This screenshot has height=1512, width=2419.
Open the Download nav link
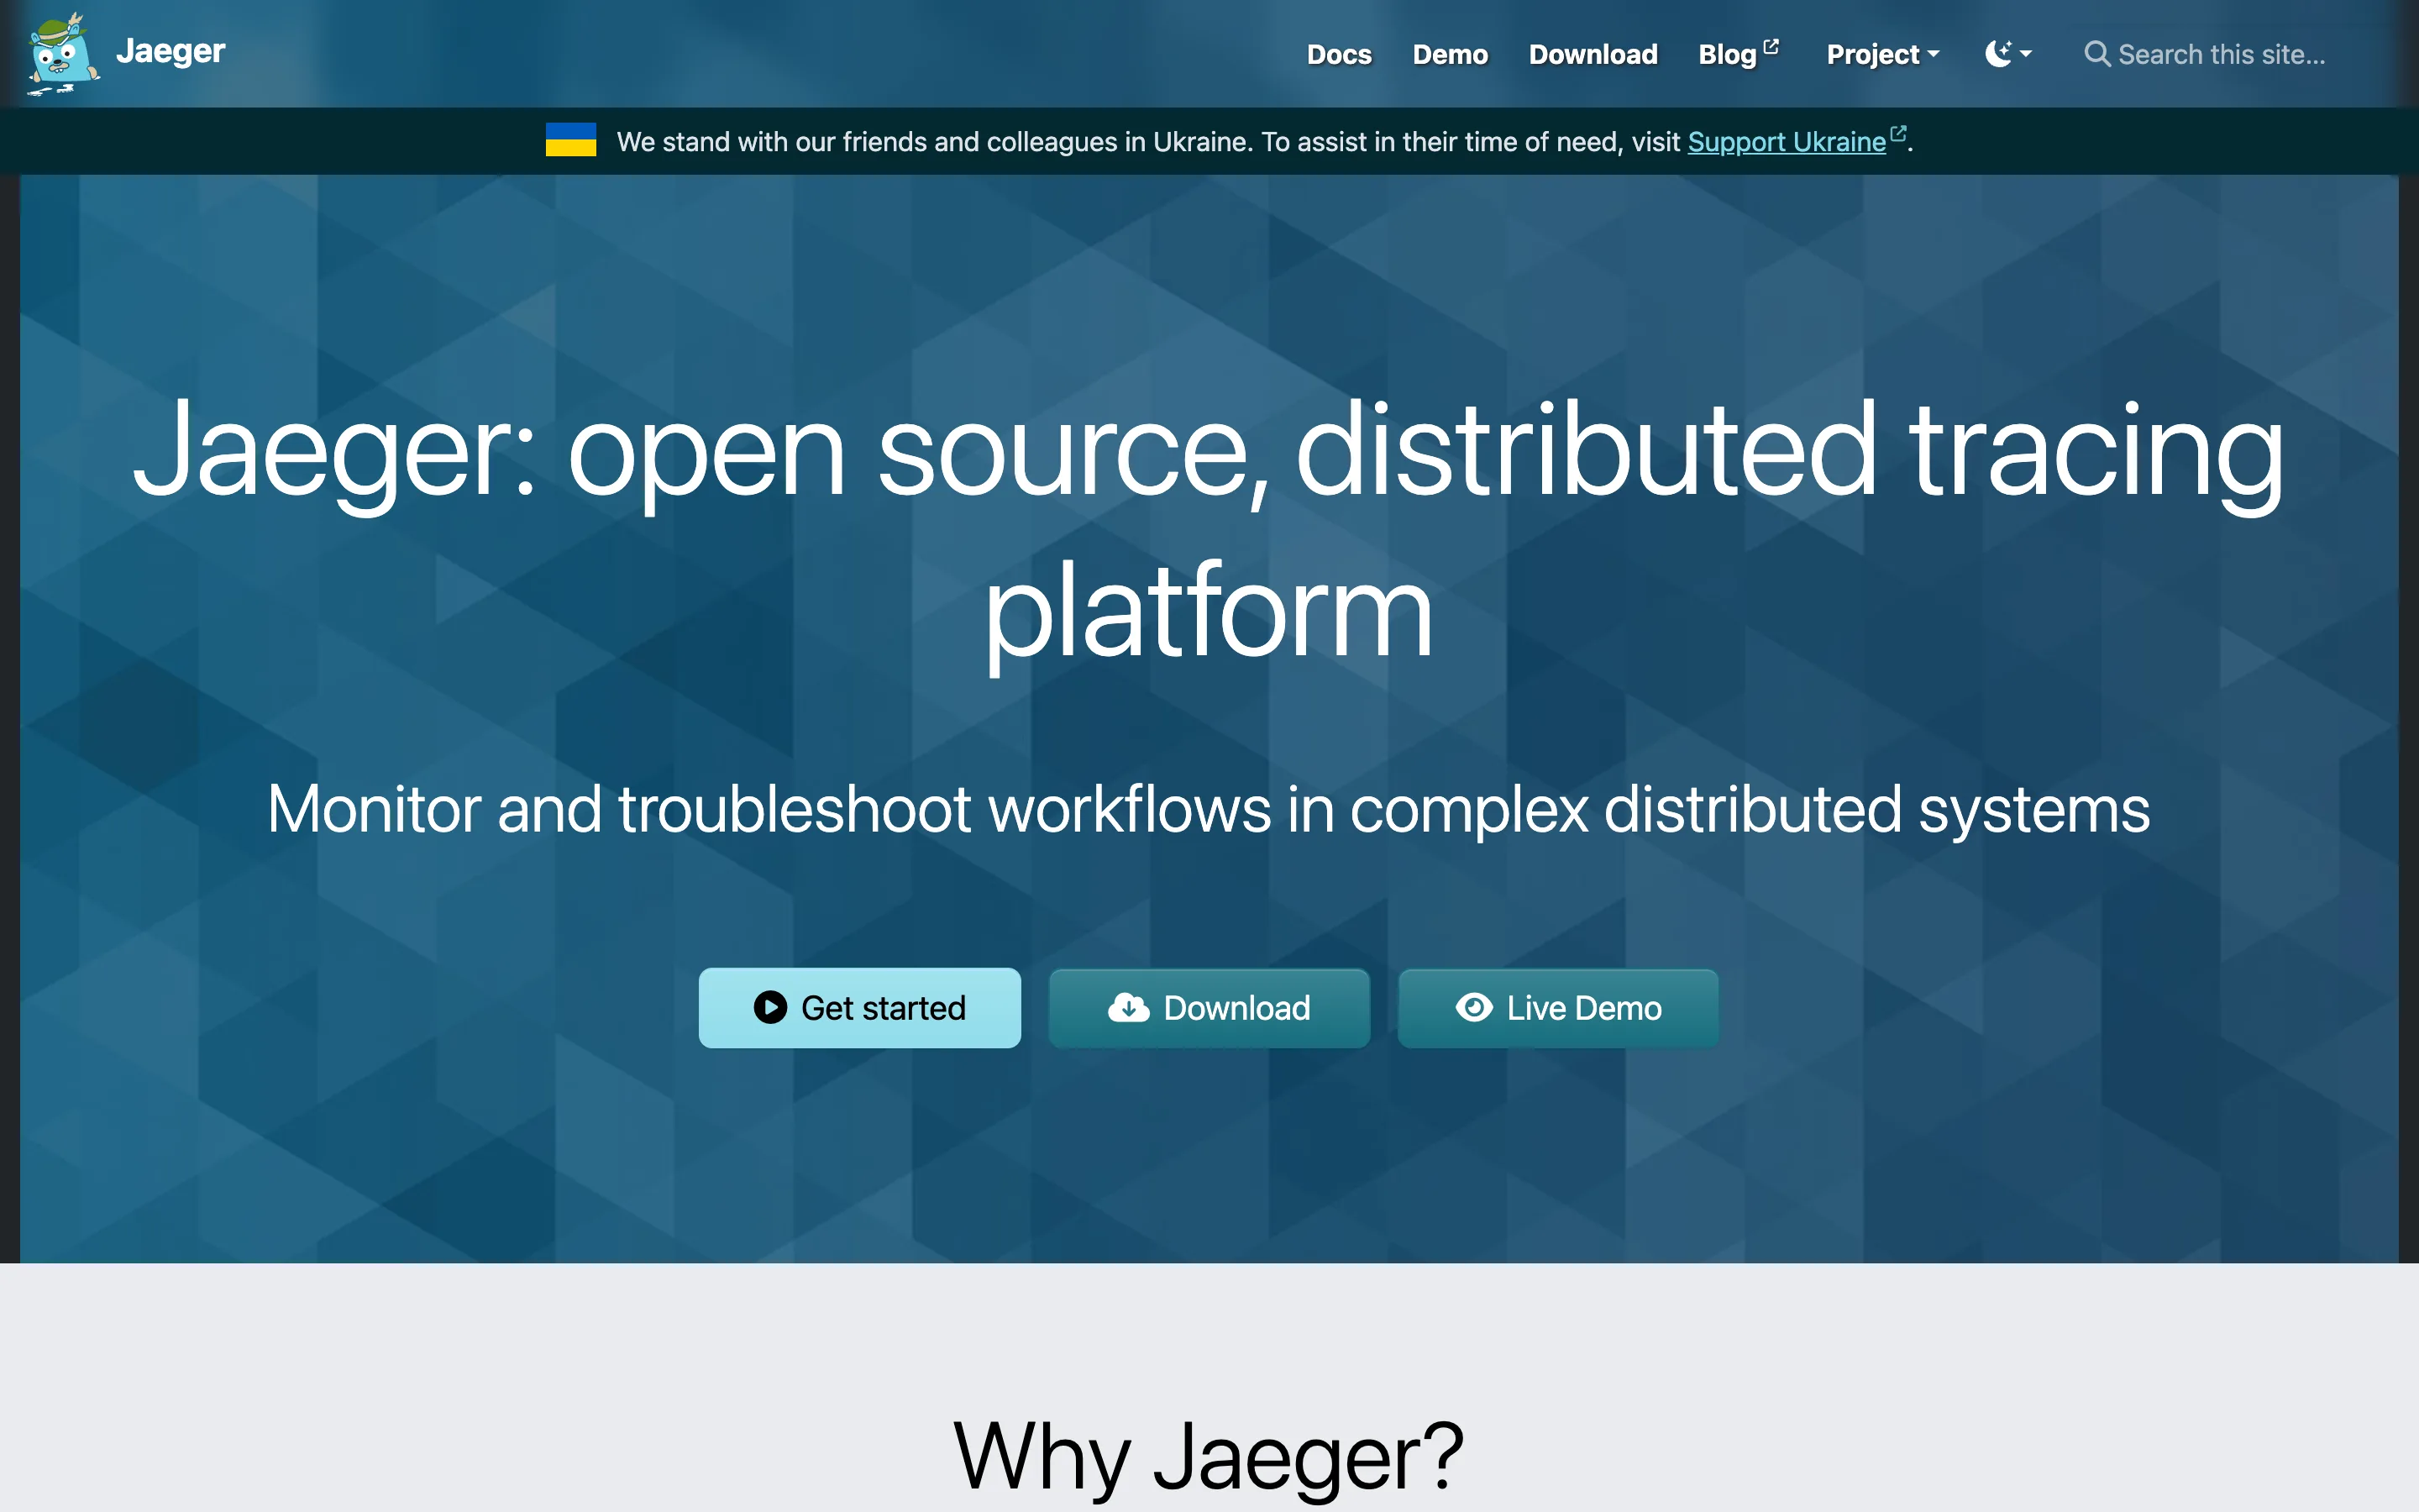(x=1593, y=54)
